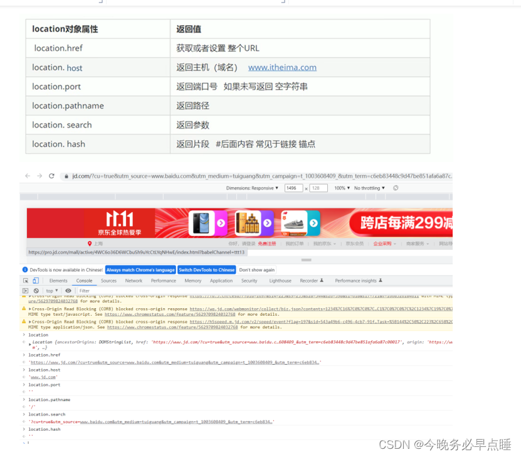Open the Memory tab
The width and height of the screenshot is (521, 457).
coord(193,281)
